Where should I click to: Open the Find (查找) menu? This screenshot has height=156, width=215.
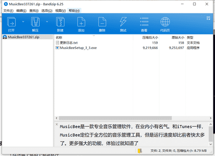coord(34,10)
